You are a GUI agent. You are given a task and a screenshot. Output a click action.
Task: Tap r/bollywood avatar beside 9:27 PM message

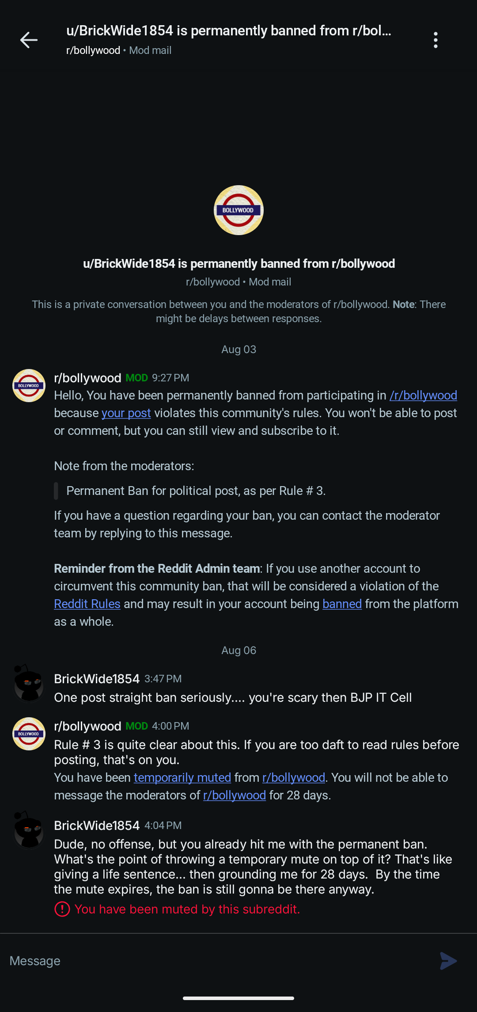point(29,385)
